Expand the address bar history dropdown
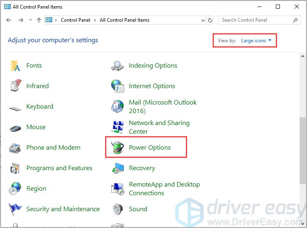This screenshot has width=307, height=228. pyautogui.click(x=203, y=21)
